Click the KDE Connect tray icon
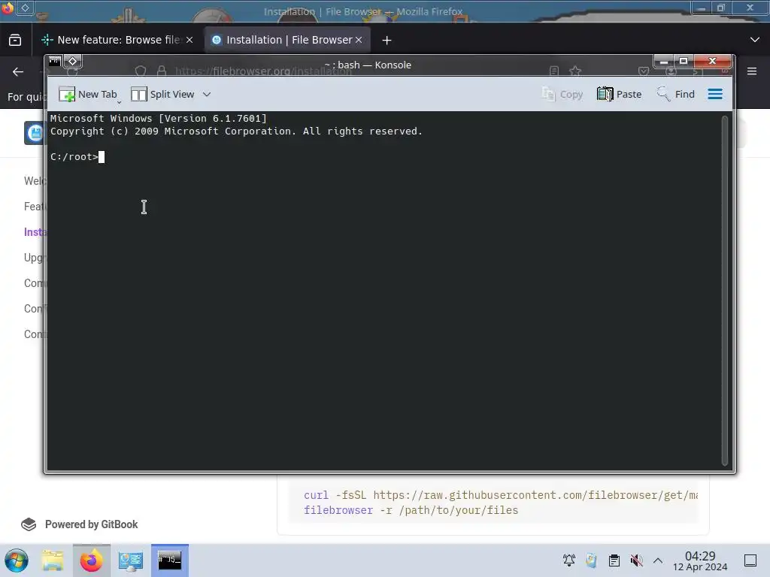 pos(591,560)
